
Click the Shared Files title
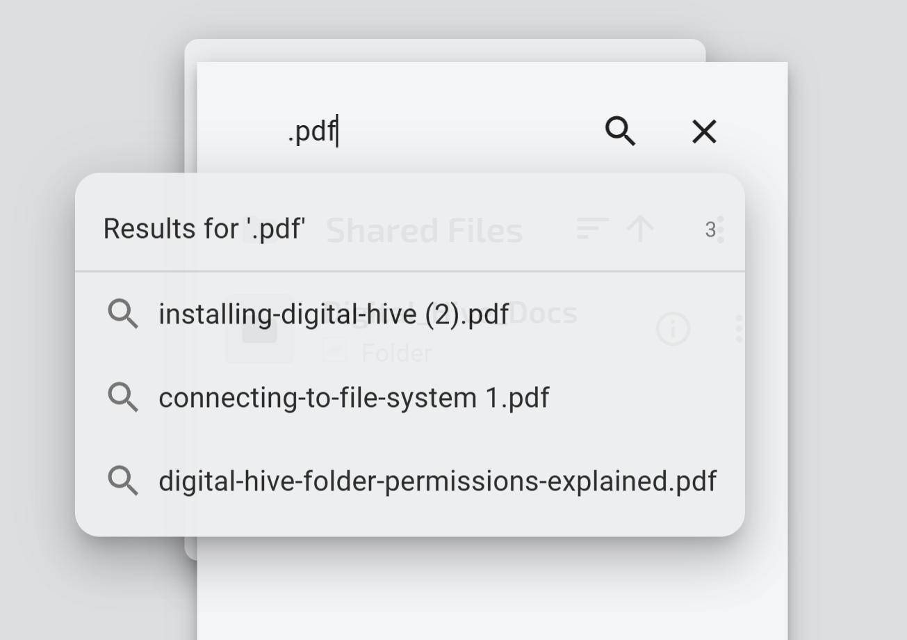pyautogui.click(x=424, y=231)
